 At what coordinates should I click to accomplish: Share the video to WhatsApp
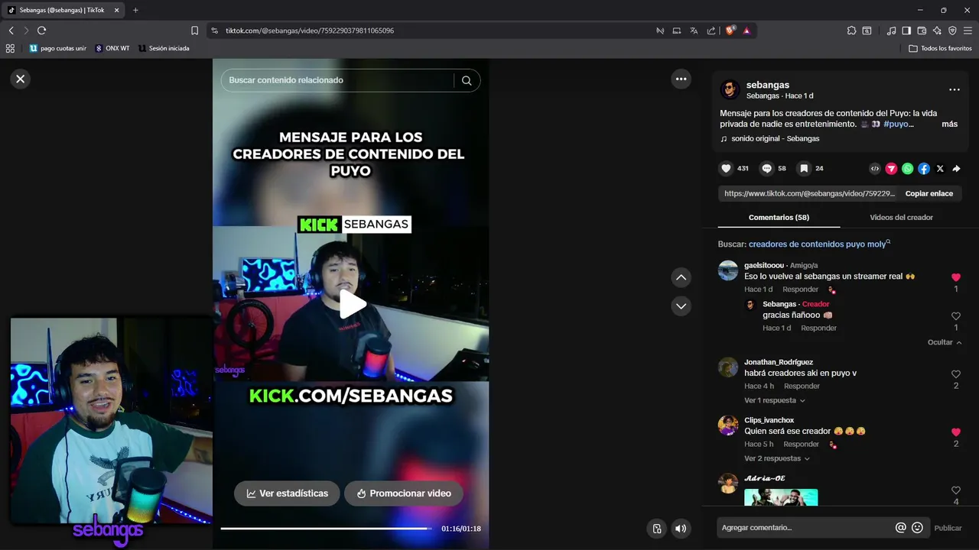pyautogui.click(x=907, y=169)
